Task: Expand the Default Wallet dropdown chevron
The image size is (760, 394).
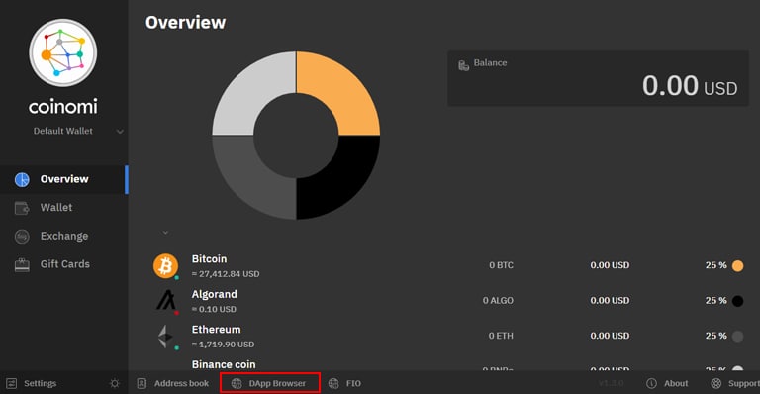Action: [120, 132]
